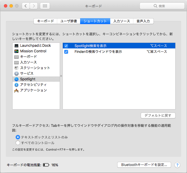The height and width of the screenshot is (173, 187).
Task: Select テキストボックスとリストのみ radio button
Action: pyautogui.click(x=18, y=137)
